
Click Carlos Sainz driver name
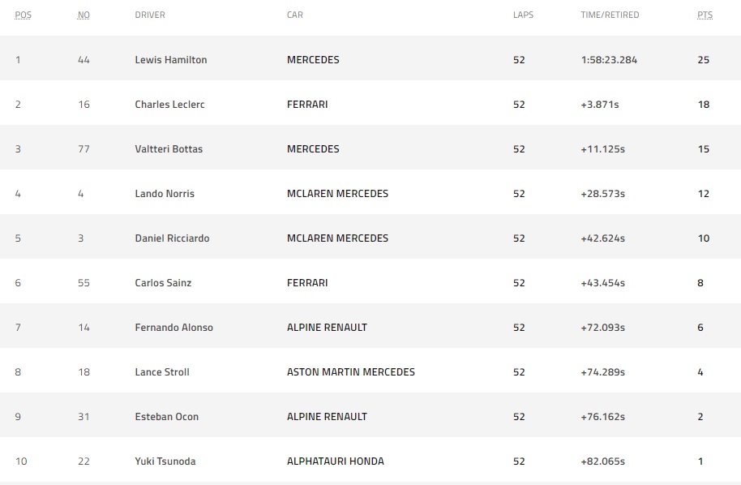[x=163, y=283]
